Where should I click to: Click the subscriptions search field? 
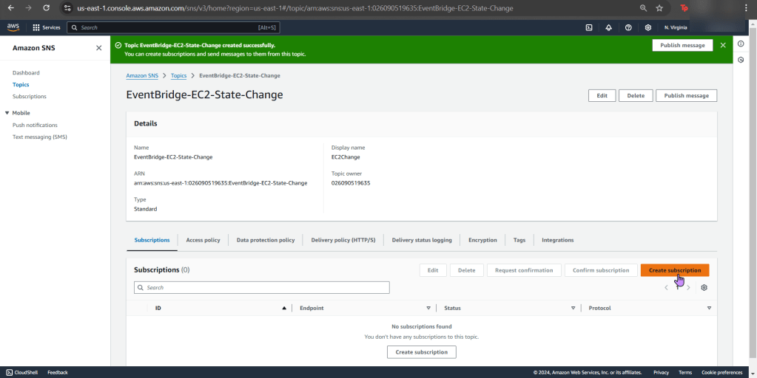pyautogui.click(x=261, y=287)
